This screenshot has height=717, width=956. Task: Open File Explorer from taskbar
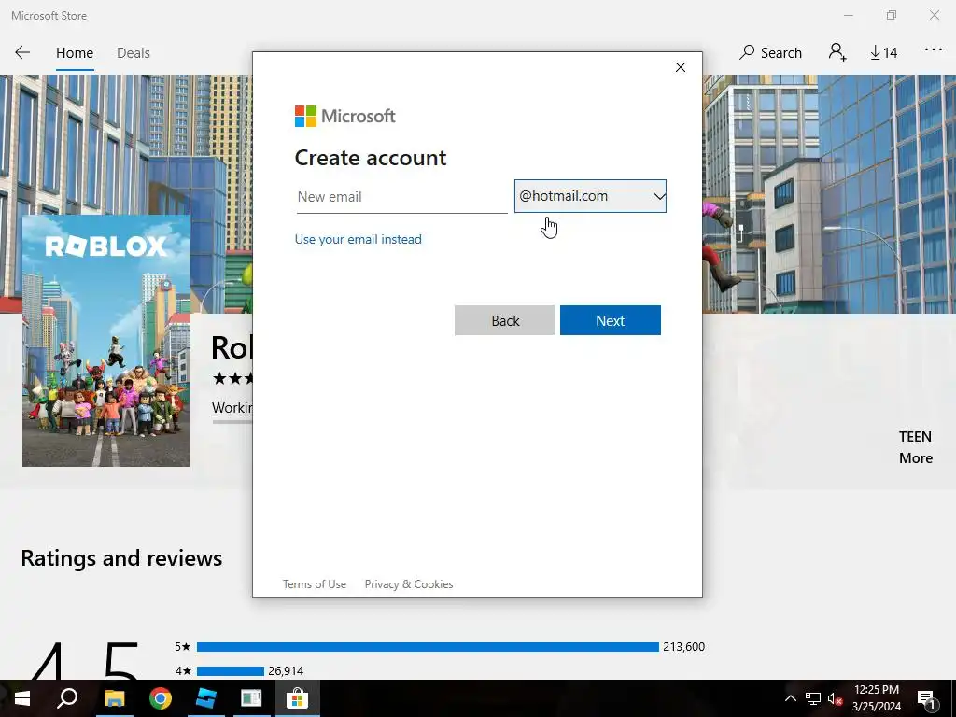coord(114,698)
